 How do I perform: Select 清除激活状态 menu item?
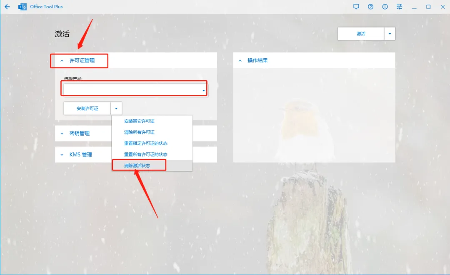[x=152, y=166]
